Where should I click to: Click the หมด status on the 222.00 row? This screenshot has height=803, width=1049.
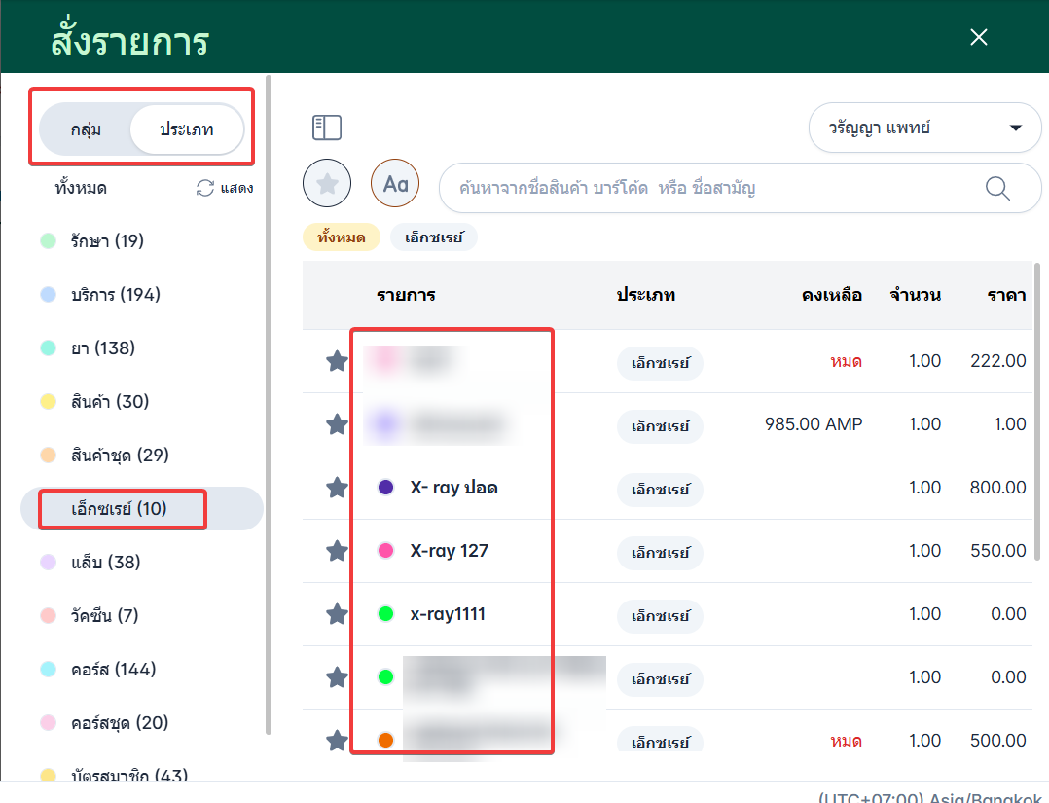[847, 361]
